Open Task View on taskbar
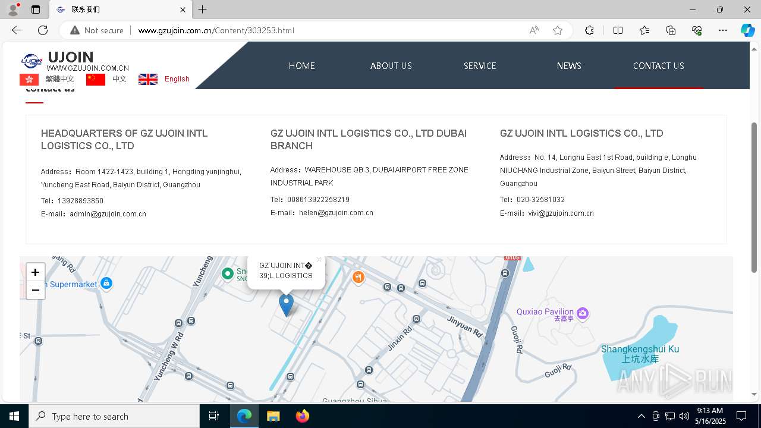Image resolution: width=761 pixels, height=428 pixels. 214,416
